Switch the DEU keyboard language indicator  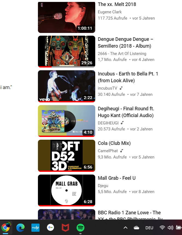(x=149, y=228)
